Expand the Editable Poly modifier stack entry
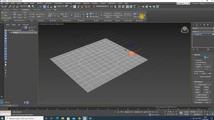Viewport: 214px width, 120px height. pos(193,34)
